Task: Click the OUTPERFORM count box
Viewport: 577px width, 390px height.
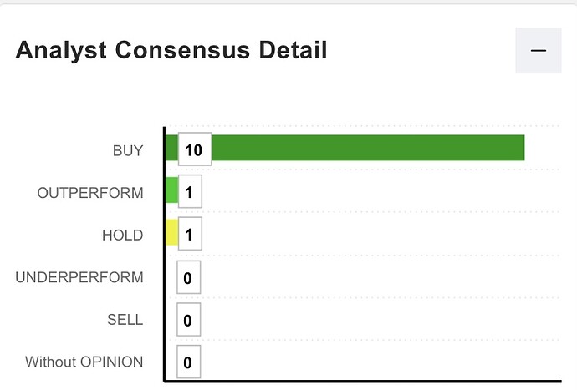Action: [189, 193]
